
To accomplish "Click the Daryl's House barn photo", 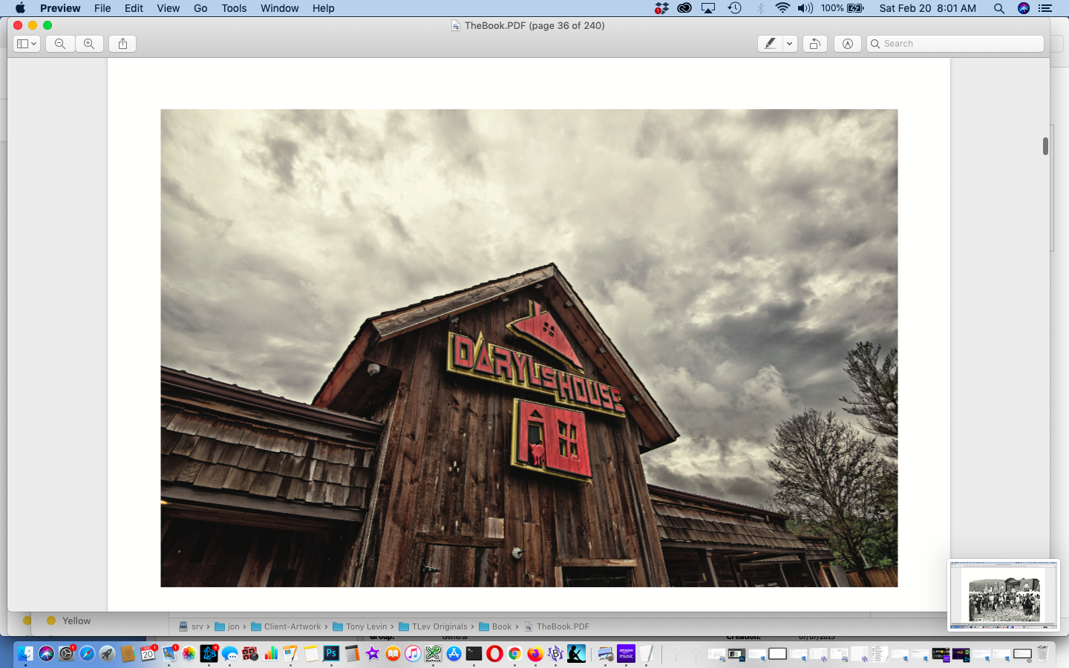I will coord(529,348).
